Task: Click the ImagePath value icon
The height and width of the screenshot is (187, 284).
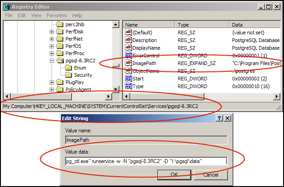Action: [x=128, y=63]
